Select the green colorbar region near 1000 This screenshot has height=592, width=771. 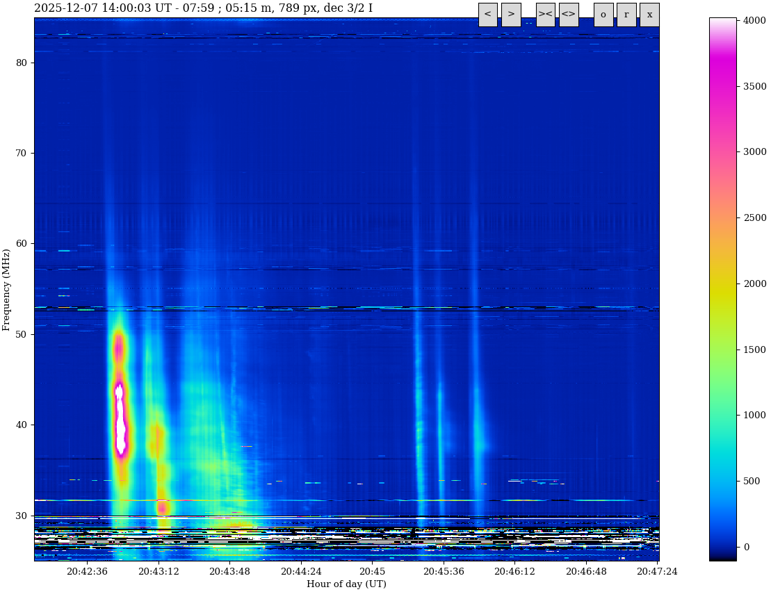click(x=722, y=415)
